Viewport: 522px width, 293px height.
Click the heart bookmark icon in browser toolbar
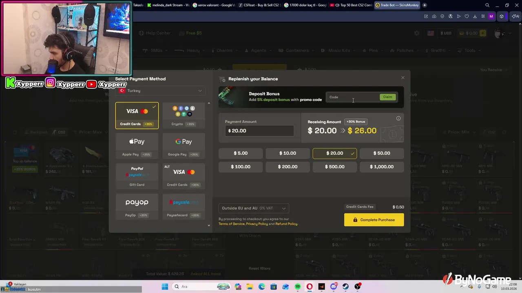(467, 16)
